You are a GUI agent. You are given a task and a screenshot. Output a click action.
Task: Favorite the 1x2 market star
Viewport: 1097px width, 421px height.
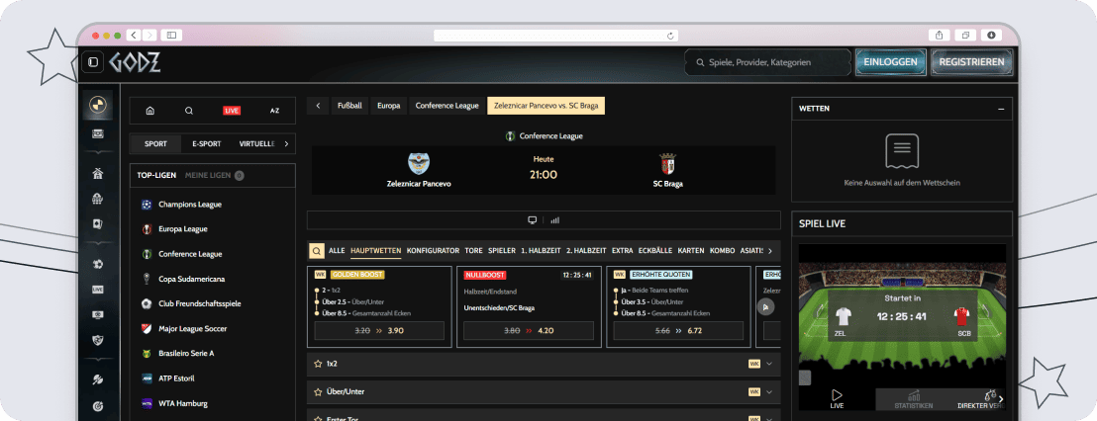click(318, 364)
